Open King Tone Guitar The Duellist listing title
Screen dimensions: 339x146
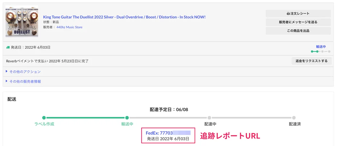pos(124,17)
